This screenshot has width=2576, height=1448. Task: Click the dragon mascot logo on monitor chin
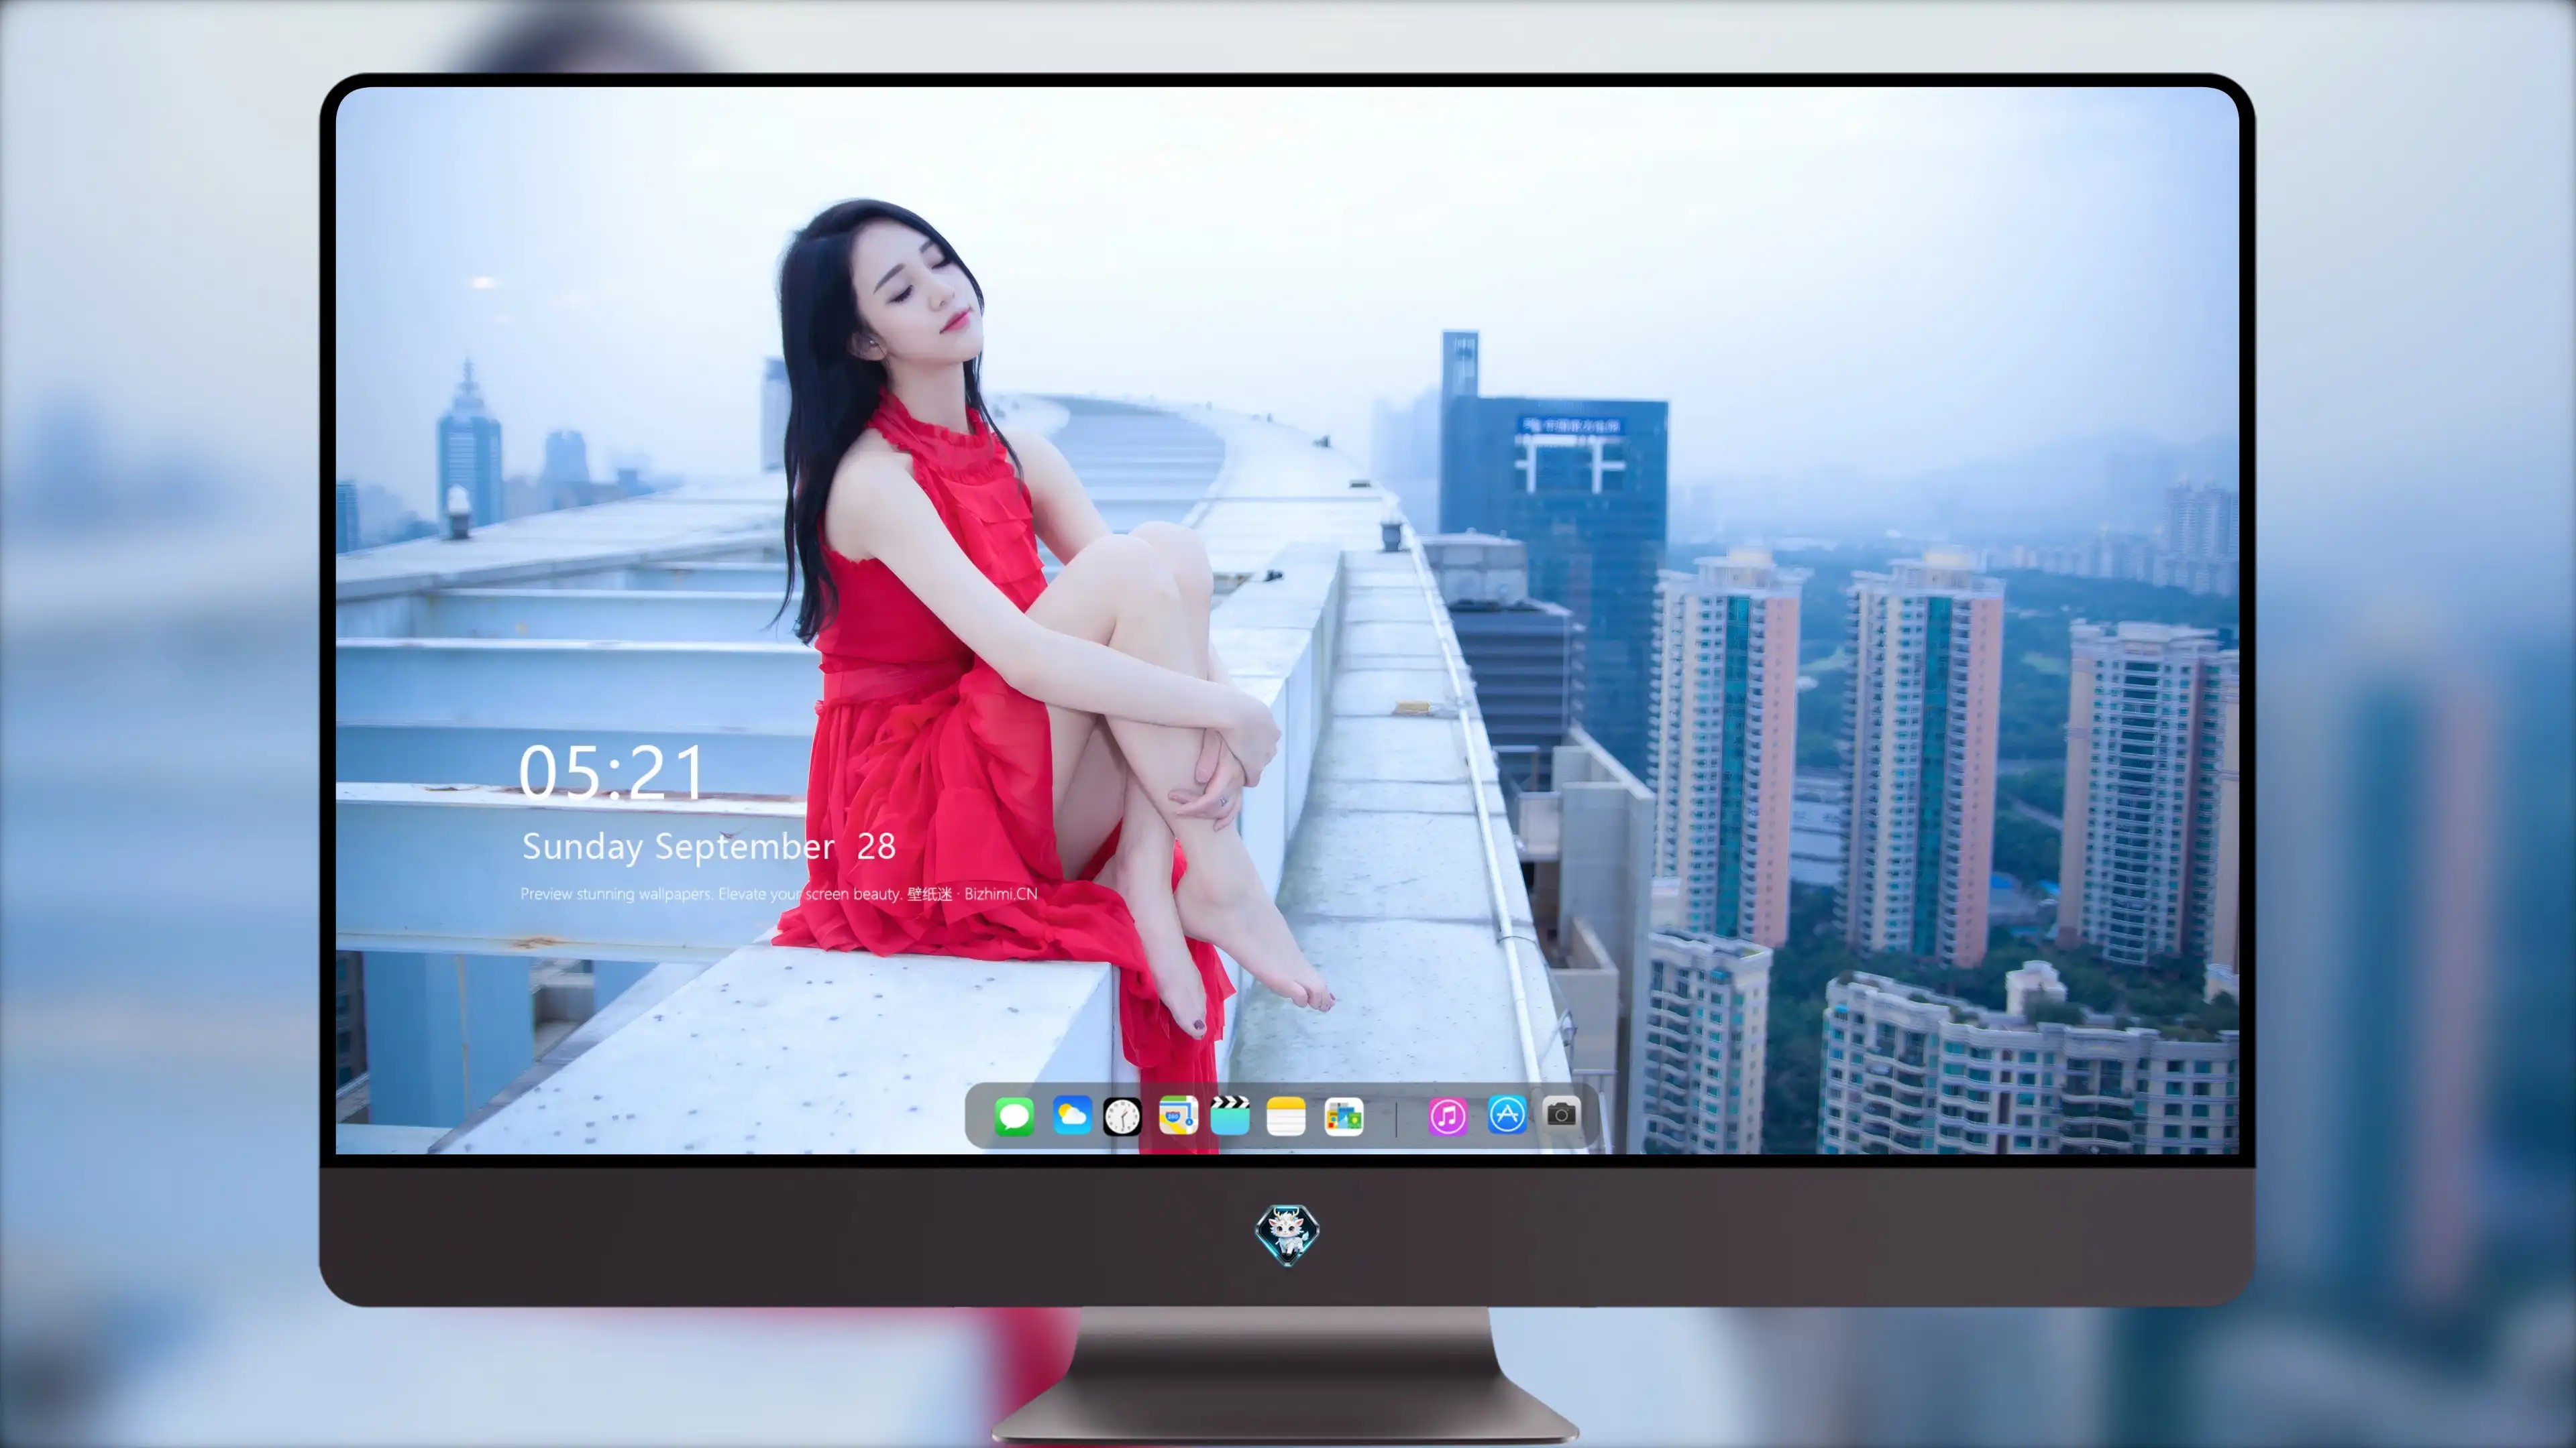[1287, 1235]
